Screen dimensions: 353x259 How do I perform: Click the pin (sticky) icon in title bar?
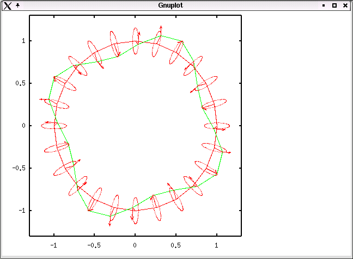pyautogui.click(x=18, y=5)
